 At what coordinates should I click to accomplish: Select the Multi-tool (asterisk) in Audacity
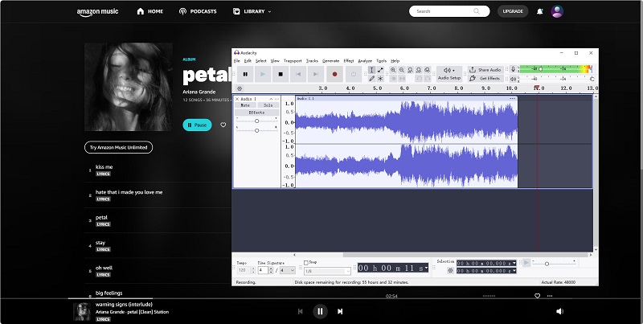click(x=380, y=78)
